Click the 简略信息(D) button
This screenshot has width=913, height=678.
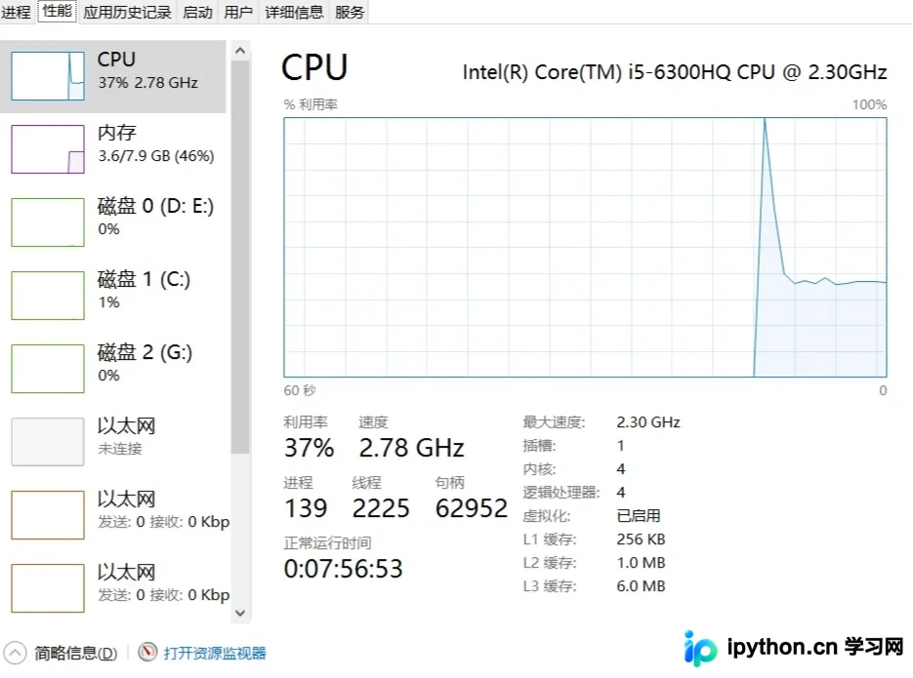click(76, 653)
